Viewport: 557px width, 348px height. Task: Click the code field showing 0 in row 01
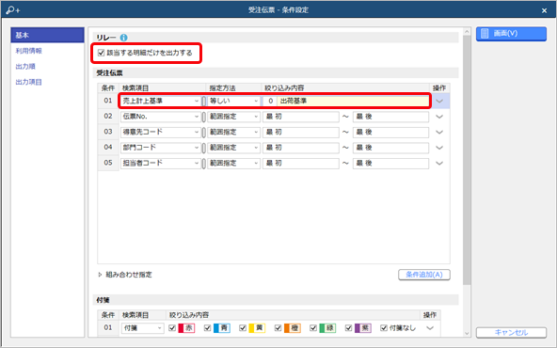point(270,101)
